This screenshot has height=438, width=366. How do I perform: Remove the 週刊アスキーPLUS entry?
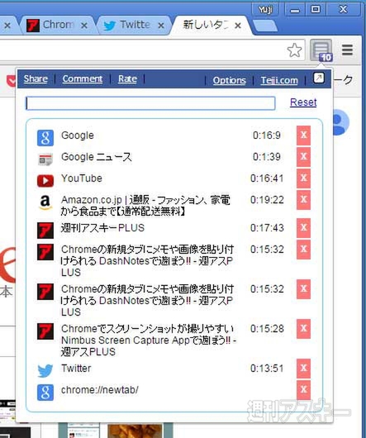pyautogui.click(x=303, y=227)
